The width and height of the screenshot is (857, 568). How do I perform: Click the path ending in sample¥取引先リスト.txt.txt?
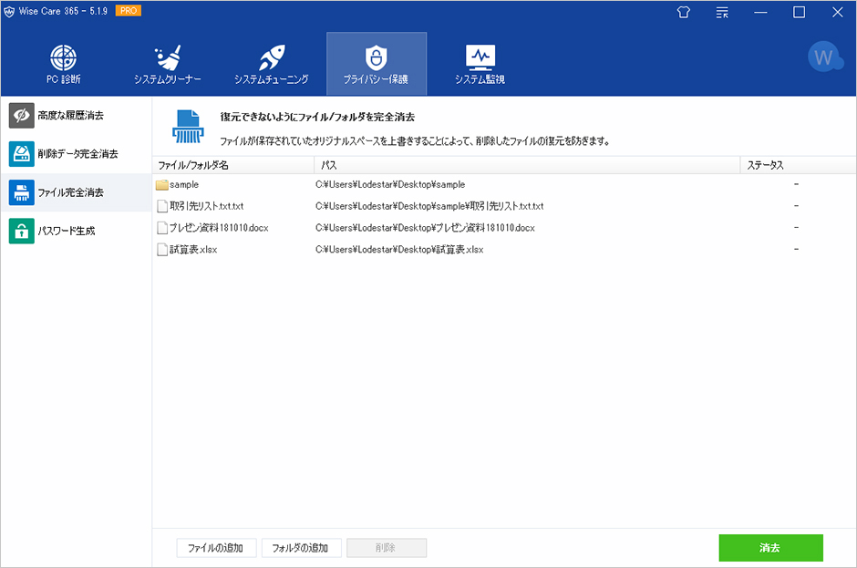(429, 206)
